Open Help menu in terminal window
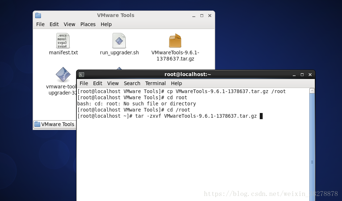The image size is (342, 201). click(176, 83)
